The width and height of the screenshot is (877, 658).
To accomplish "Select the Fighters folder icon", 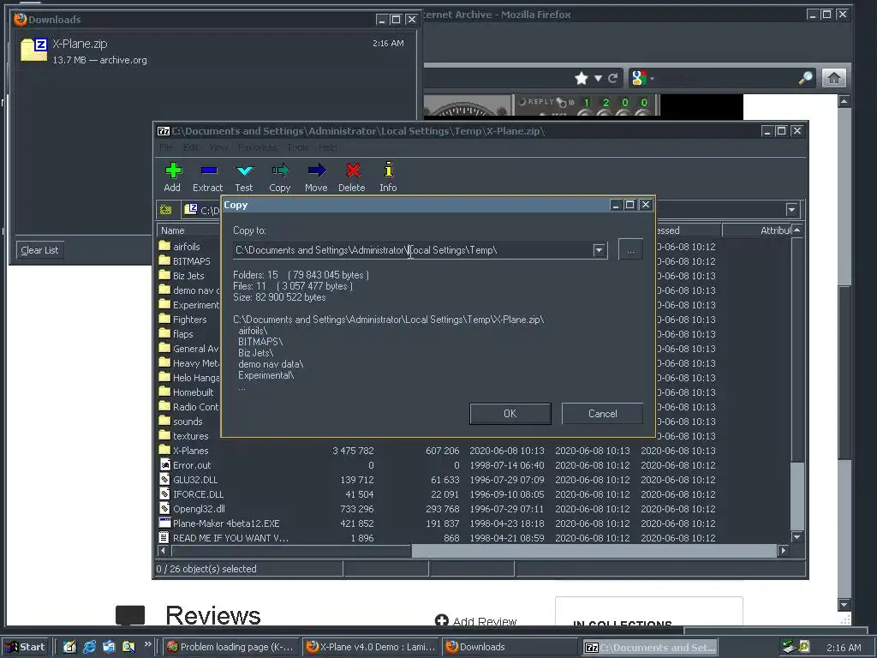I will click(x=164, y=319).
